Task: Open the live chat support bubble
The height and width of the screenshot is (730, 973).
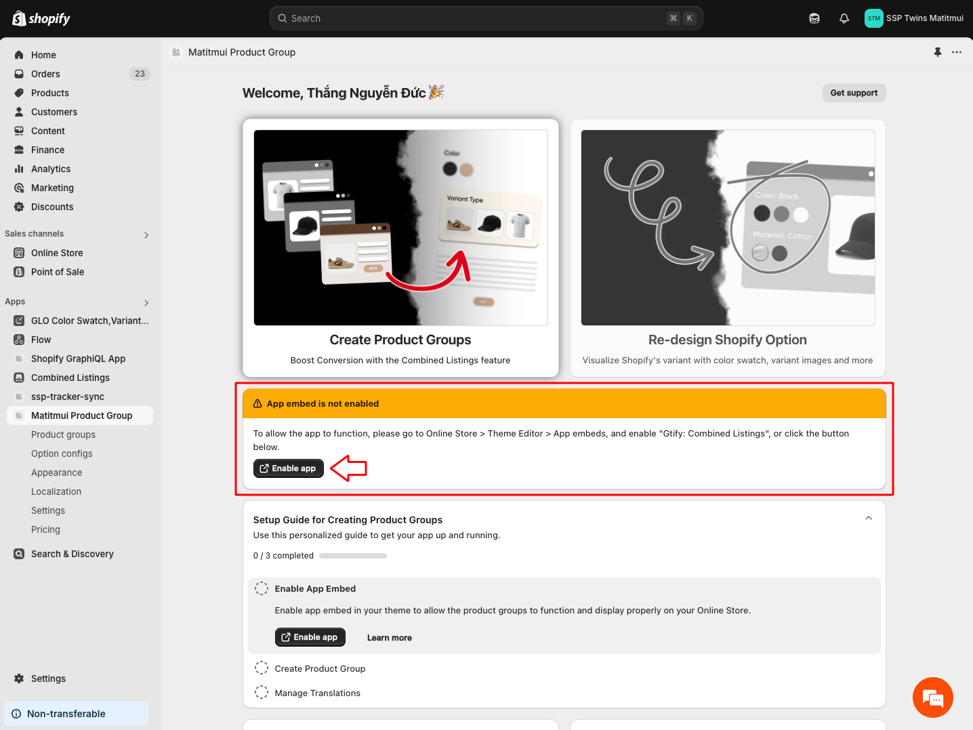Action: [x=933, y=697]
